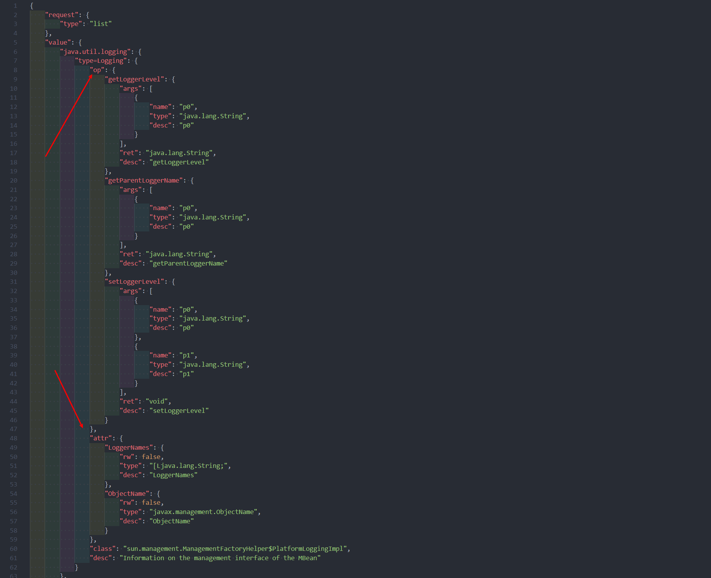Click the "LoggerNames" key on line 49
711x578 pixels.
point(129,448)
